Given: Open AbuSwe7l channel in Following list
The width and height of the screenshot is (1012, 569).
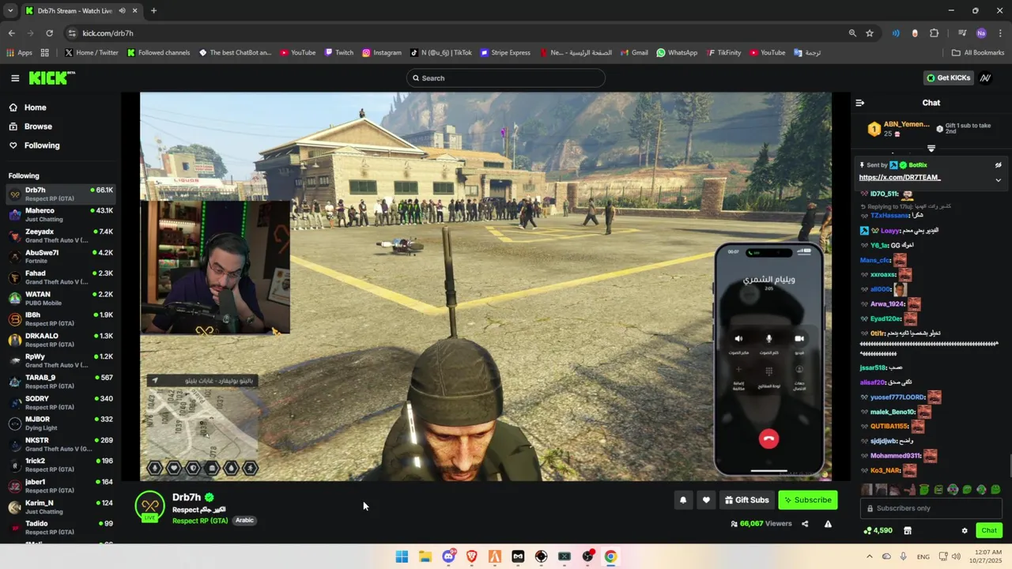Looking at the screenshot, I should (x=60, y=256).
